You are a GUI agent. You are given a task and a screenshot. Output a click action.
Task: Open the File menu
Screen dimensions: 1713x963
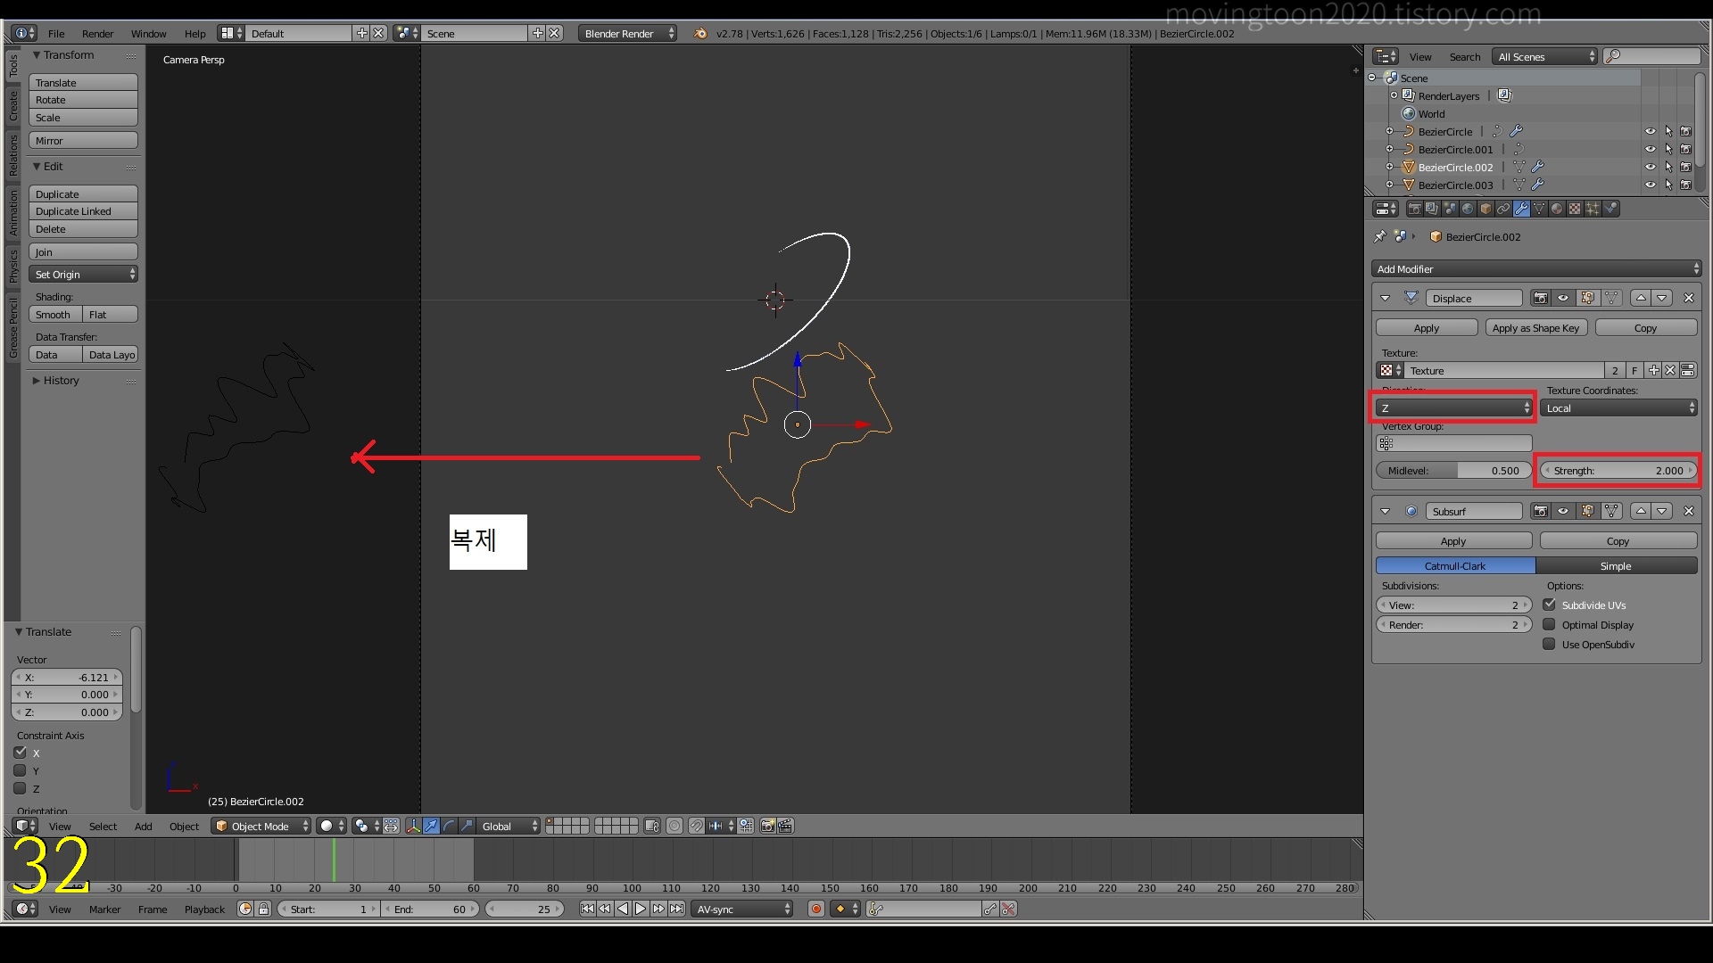coord(56,33)
